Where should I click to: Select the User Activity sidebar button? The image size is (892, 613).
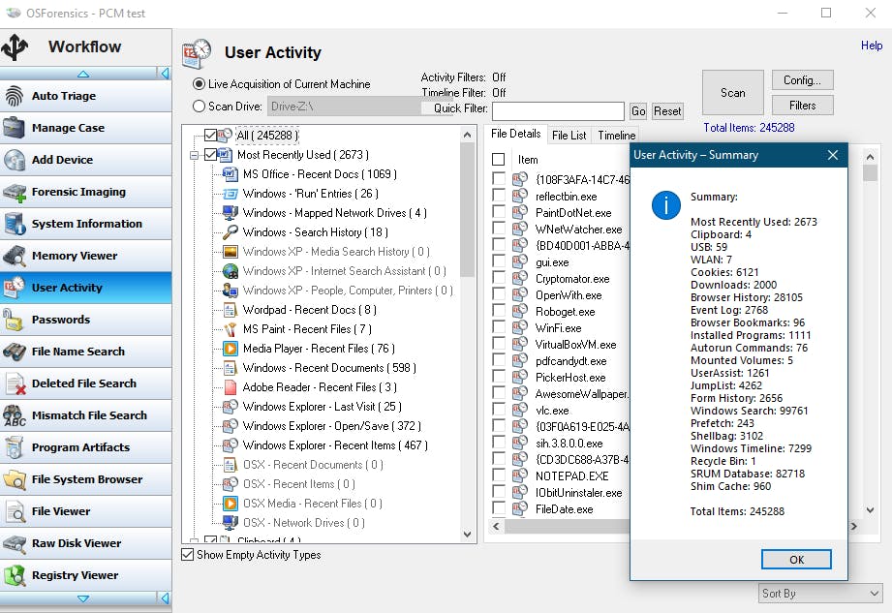[x=85, y=288]
